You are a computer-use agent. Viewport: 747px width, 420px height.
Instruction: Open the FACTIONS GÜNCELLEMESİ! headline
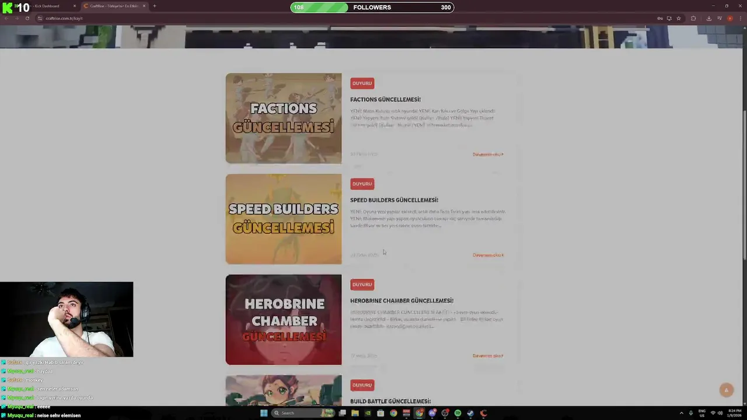click(385, 100)
